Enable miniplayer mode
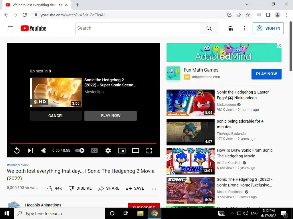The height and width of the screenshot is (219, 293). [x=122, y=151]
